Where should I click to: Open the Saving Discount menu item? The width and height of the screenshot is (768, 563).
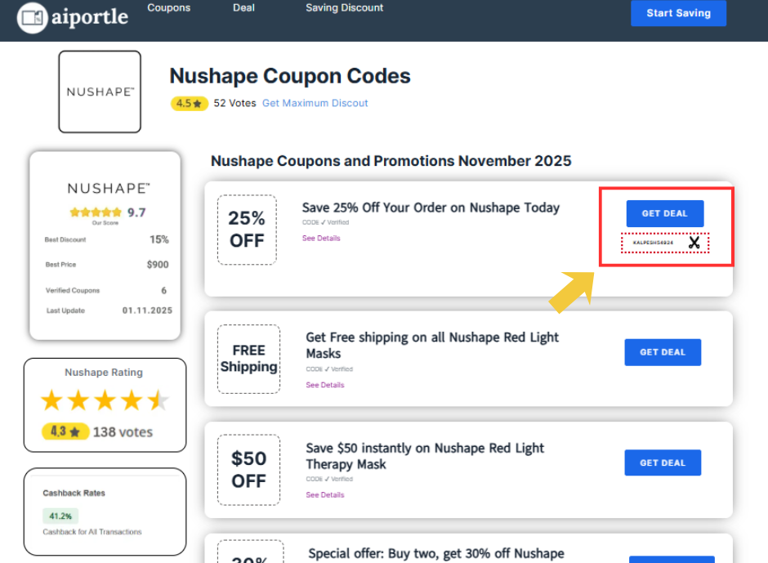coord(344,8)
